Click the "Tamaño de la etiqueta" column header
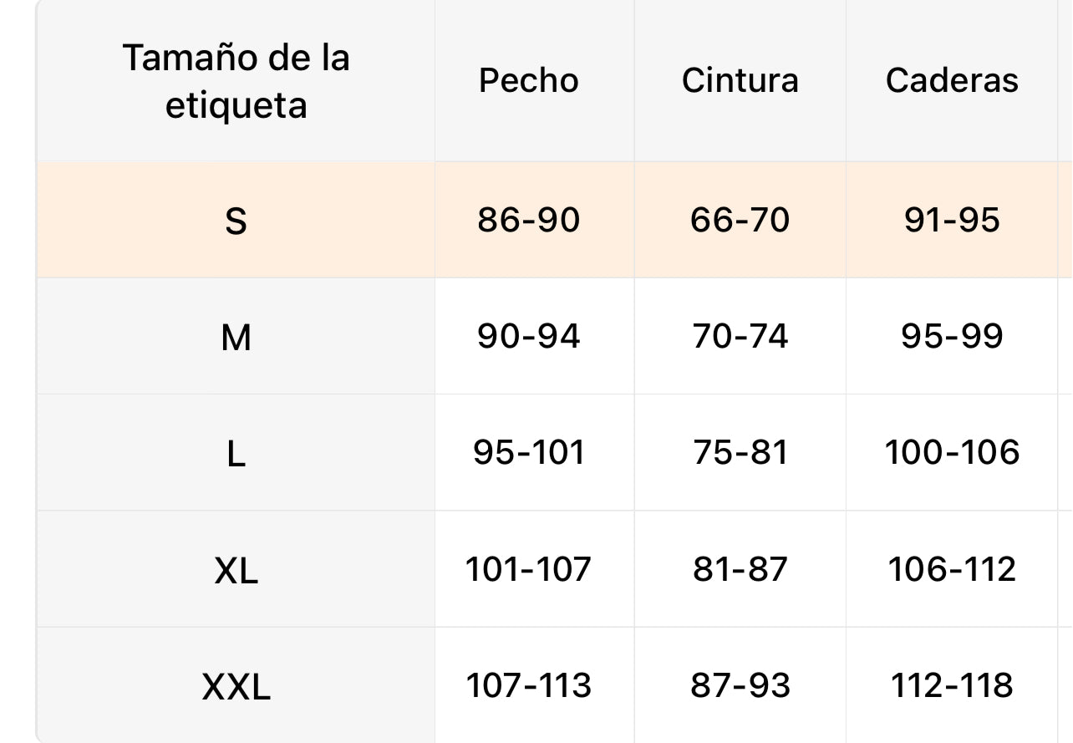Screen dimensions: 1073x743 pyautogui.click(x=236, y=81)
